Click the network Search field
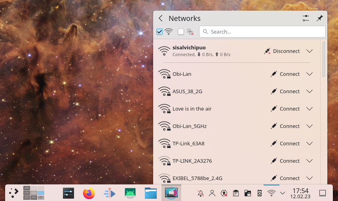 tap(262, 32)
